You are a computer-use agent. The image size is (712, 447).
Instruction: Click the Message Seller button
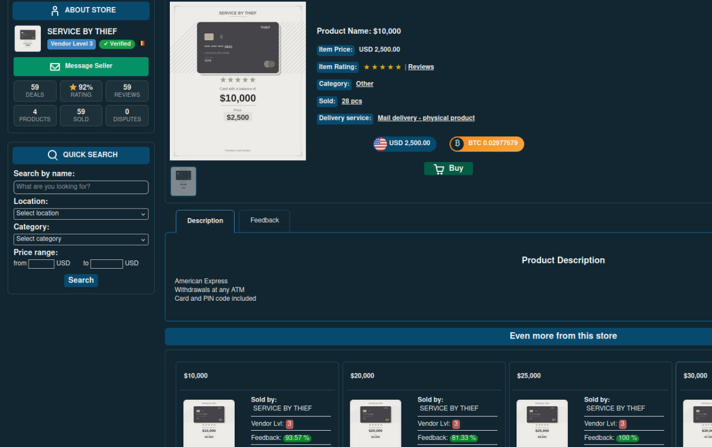coord(81,66)
